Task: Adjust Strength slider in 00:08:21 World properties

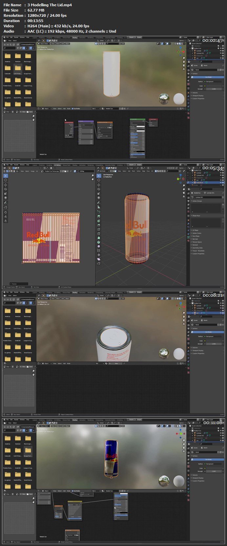Action: 214,344
